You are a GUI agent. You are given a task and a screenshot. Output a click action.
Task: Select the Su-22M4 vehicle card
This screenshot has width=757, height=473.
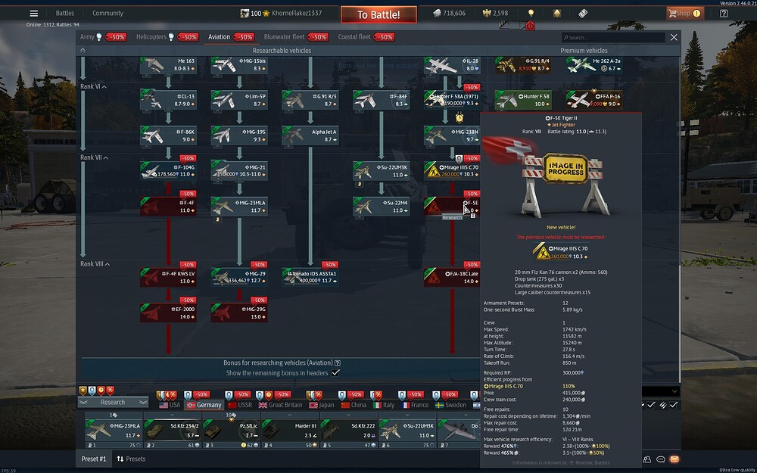pyautogui.click(x=381, y=207)
